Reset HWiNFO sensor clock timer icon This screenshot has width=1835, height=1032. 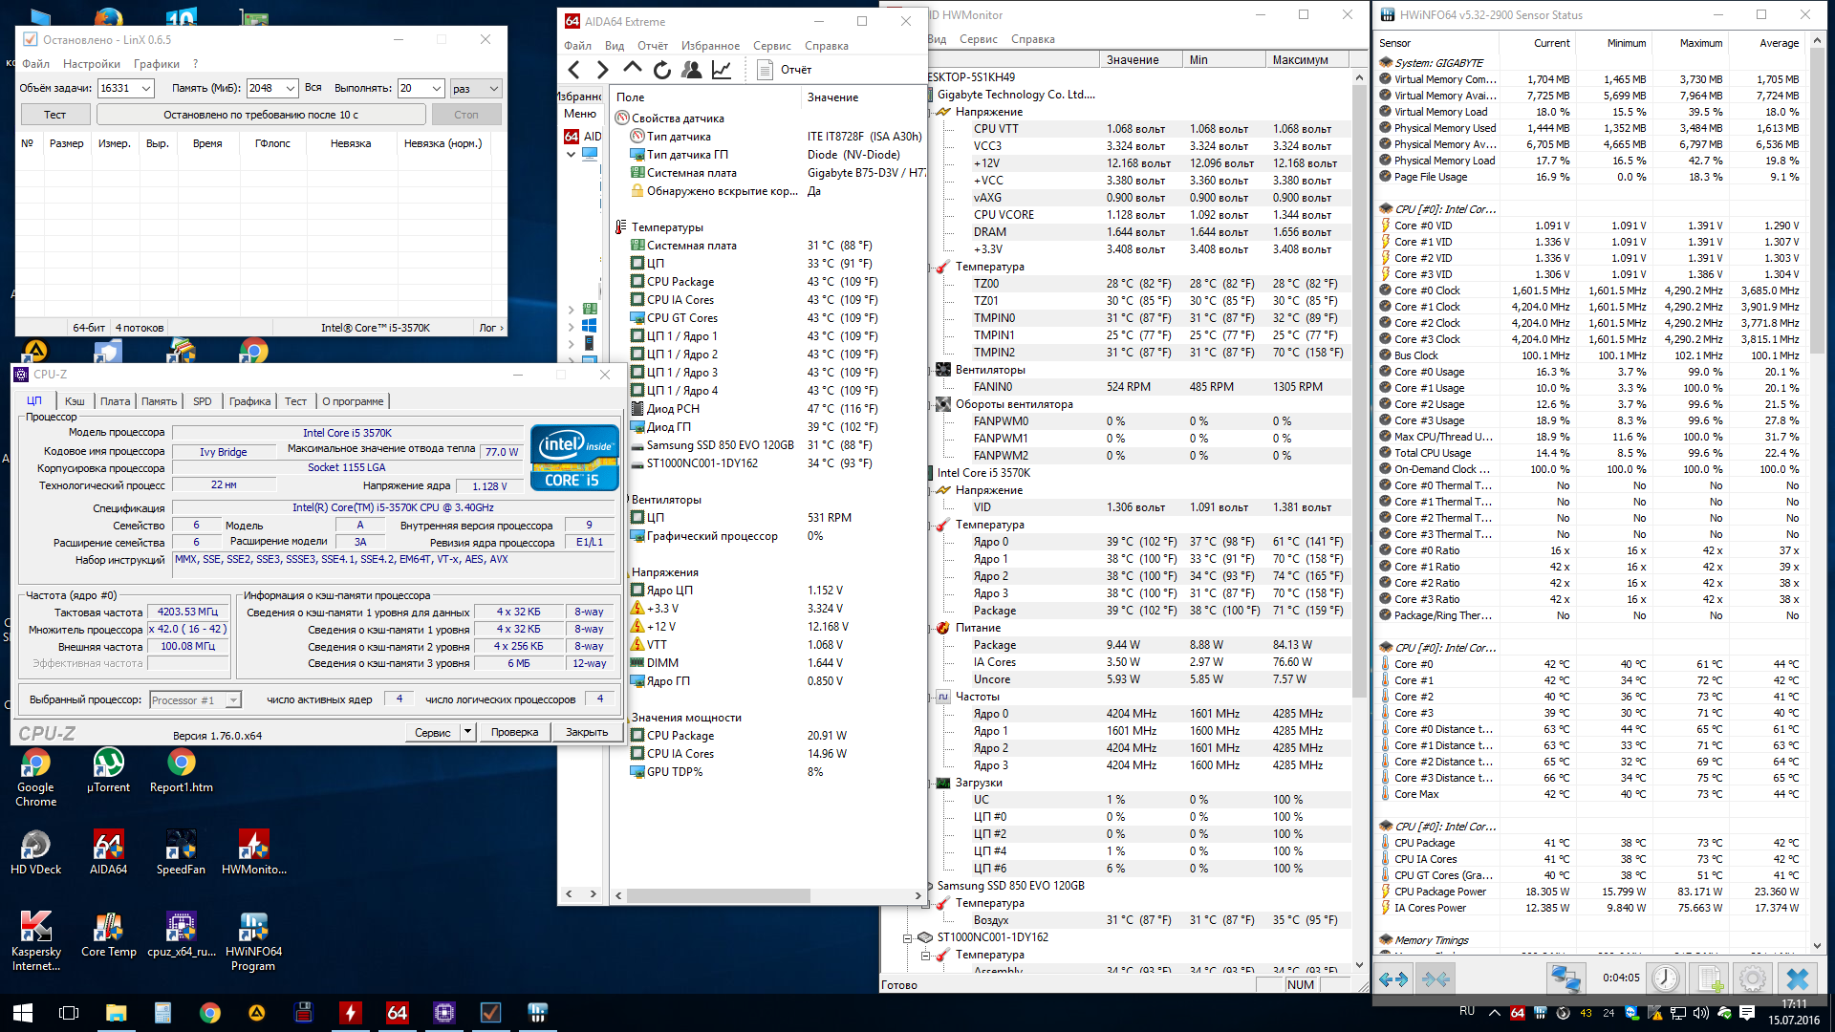(x=1665, y=978)
